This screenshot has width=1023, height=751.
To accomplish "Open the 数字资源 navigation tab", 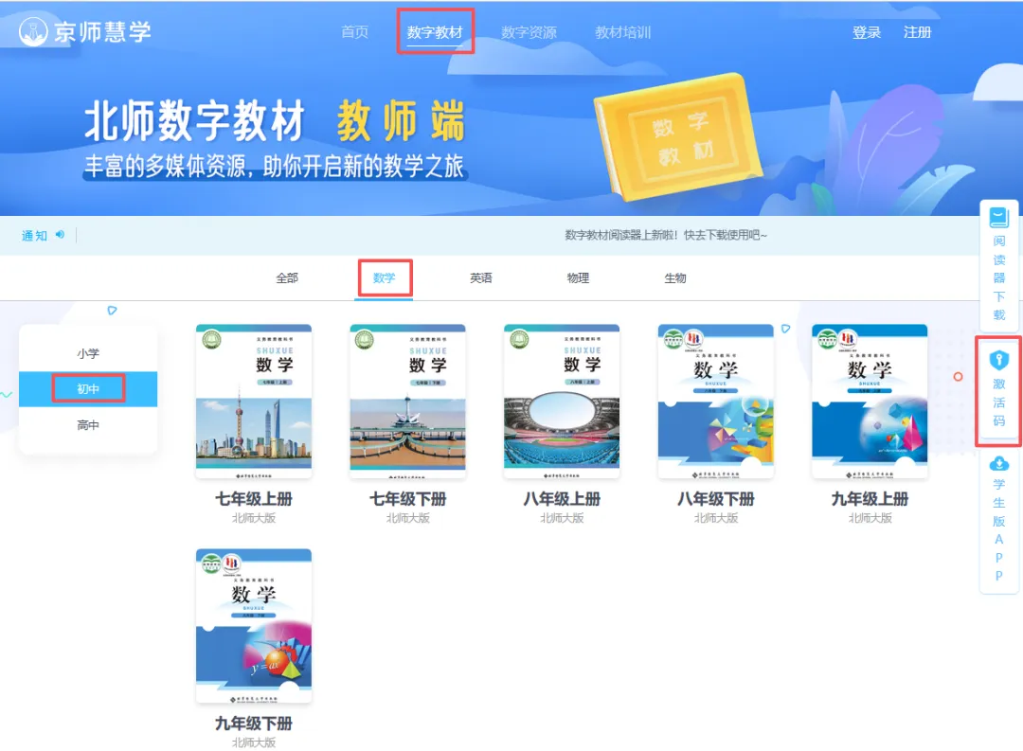I will (529, 32).
